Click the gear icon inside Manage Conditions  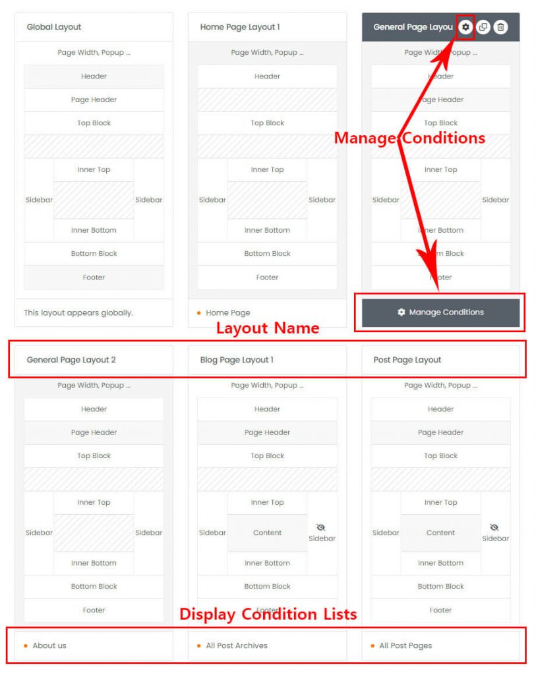403,312
